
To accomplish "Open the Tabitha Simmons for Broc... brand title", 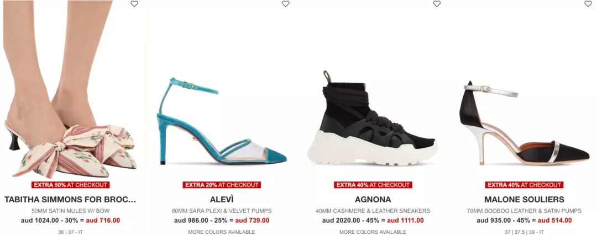I will point(70,200).
